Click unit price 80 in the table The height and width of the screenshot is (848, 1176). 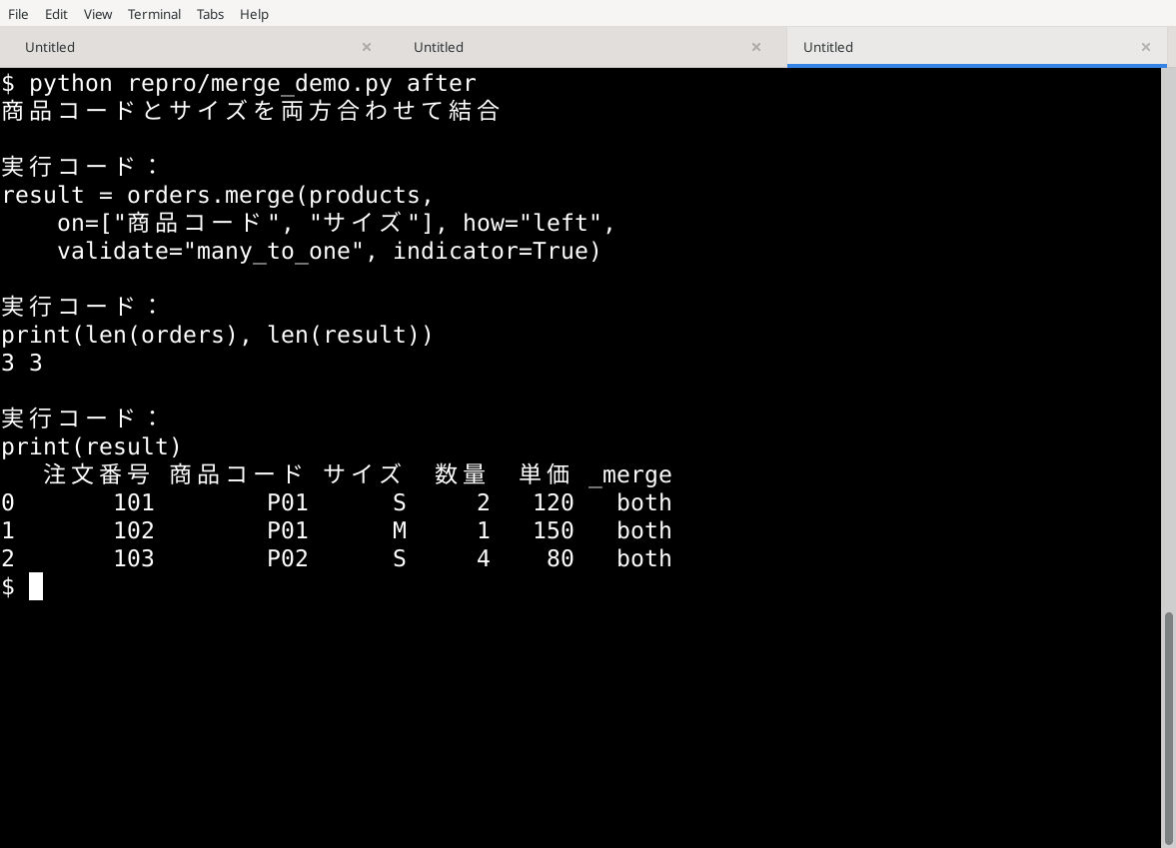point(561,558)
